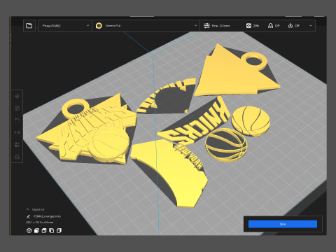Image resolution: width=336 pixels, height=252 pixels.
Task: Select the Per Model Settings tool
Action: point(17,145)
